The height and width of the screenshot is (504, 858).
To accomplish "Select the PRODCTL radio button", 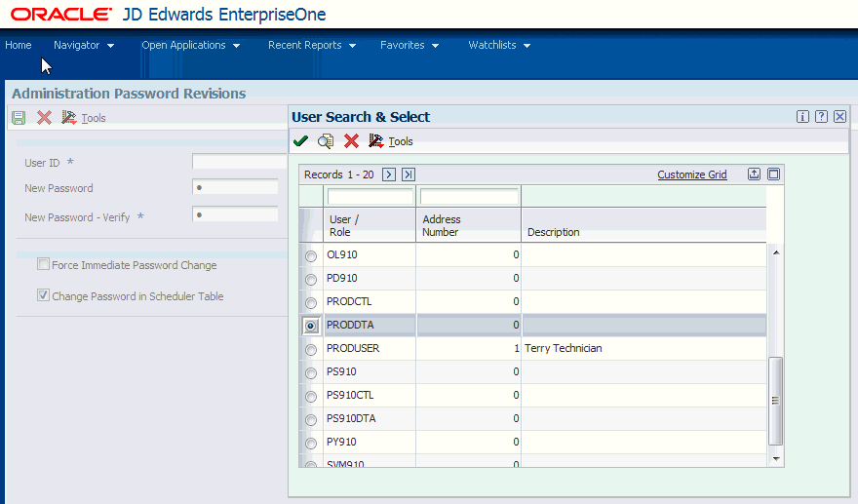I will [x=311, y=302].
